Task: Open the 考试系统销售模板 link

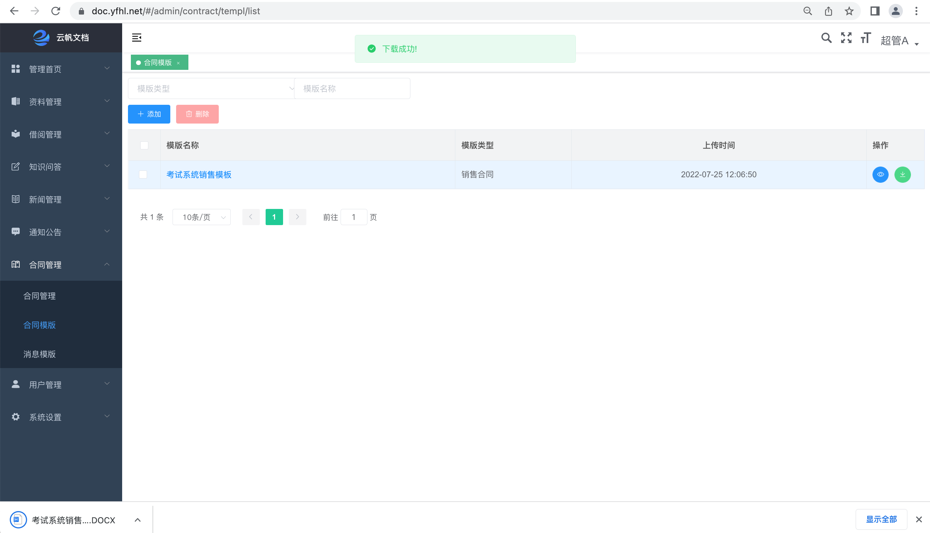Action: 199,175
